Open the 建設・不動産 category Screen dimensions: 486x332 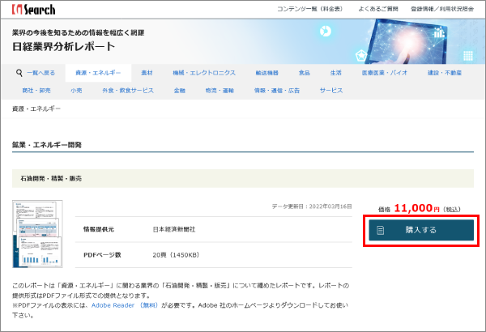tap(445, 73)
